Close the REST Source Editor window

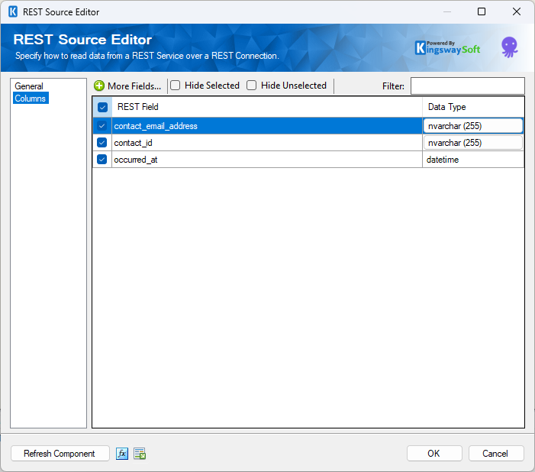coord(517,11)
